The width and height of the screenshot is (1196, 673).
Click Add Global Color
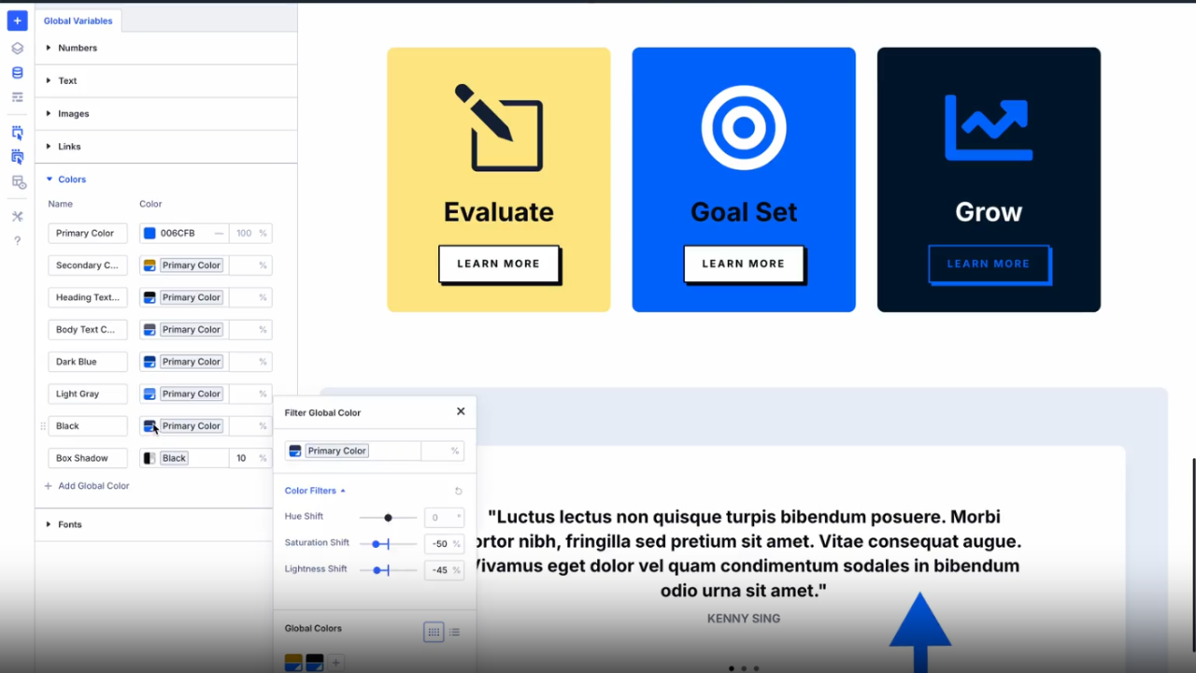pos(87,485)
